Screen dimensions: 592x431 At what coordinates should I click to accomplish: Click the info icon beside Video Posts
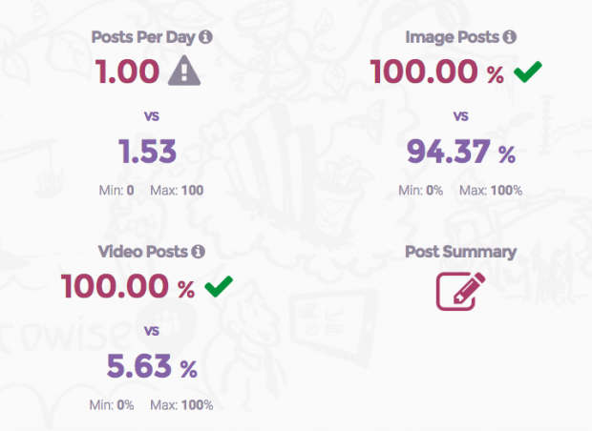tap(198, 252)
